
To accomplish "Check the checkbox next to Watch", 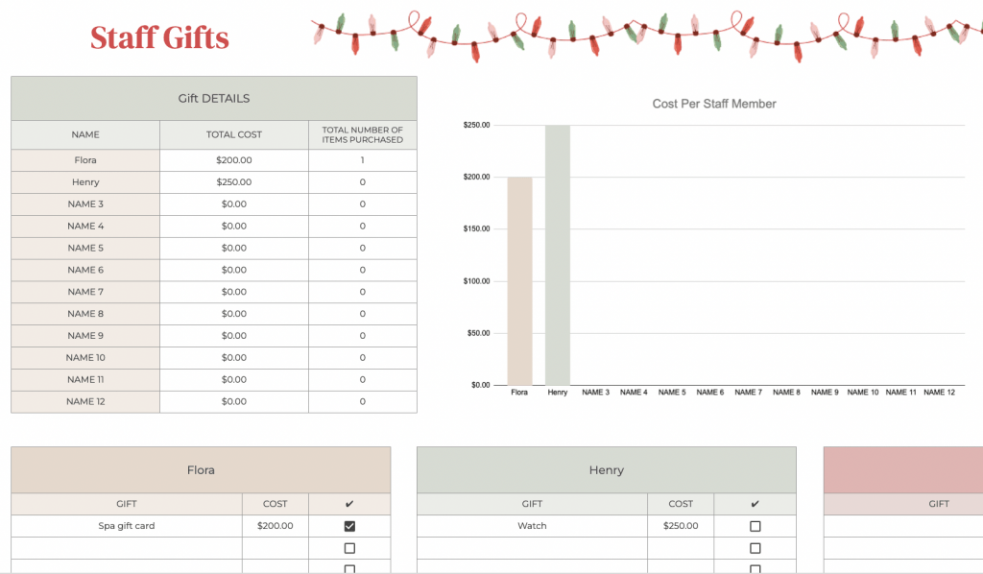I will click(755, 525).
